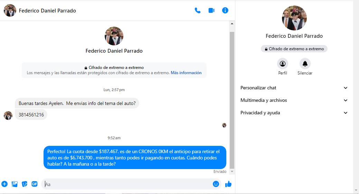Open more actions with the plus icon
The image size is (359, 194).
[x=4, y=184]
